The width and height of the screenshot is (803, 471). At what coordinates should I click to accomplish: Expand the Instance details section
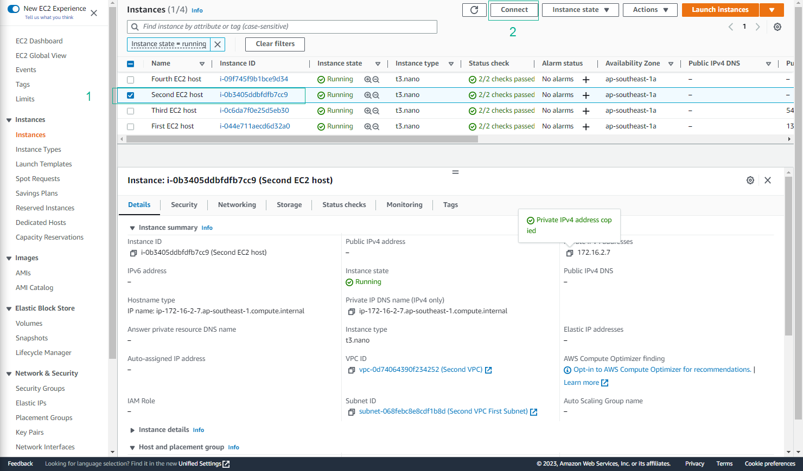[132, 430]
